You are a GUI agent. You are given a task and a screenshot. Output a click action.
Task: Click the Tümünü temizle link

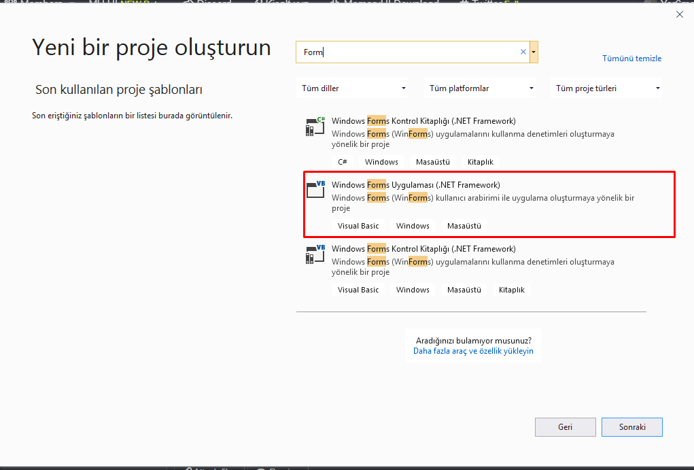pos(631,58)
